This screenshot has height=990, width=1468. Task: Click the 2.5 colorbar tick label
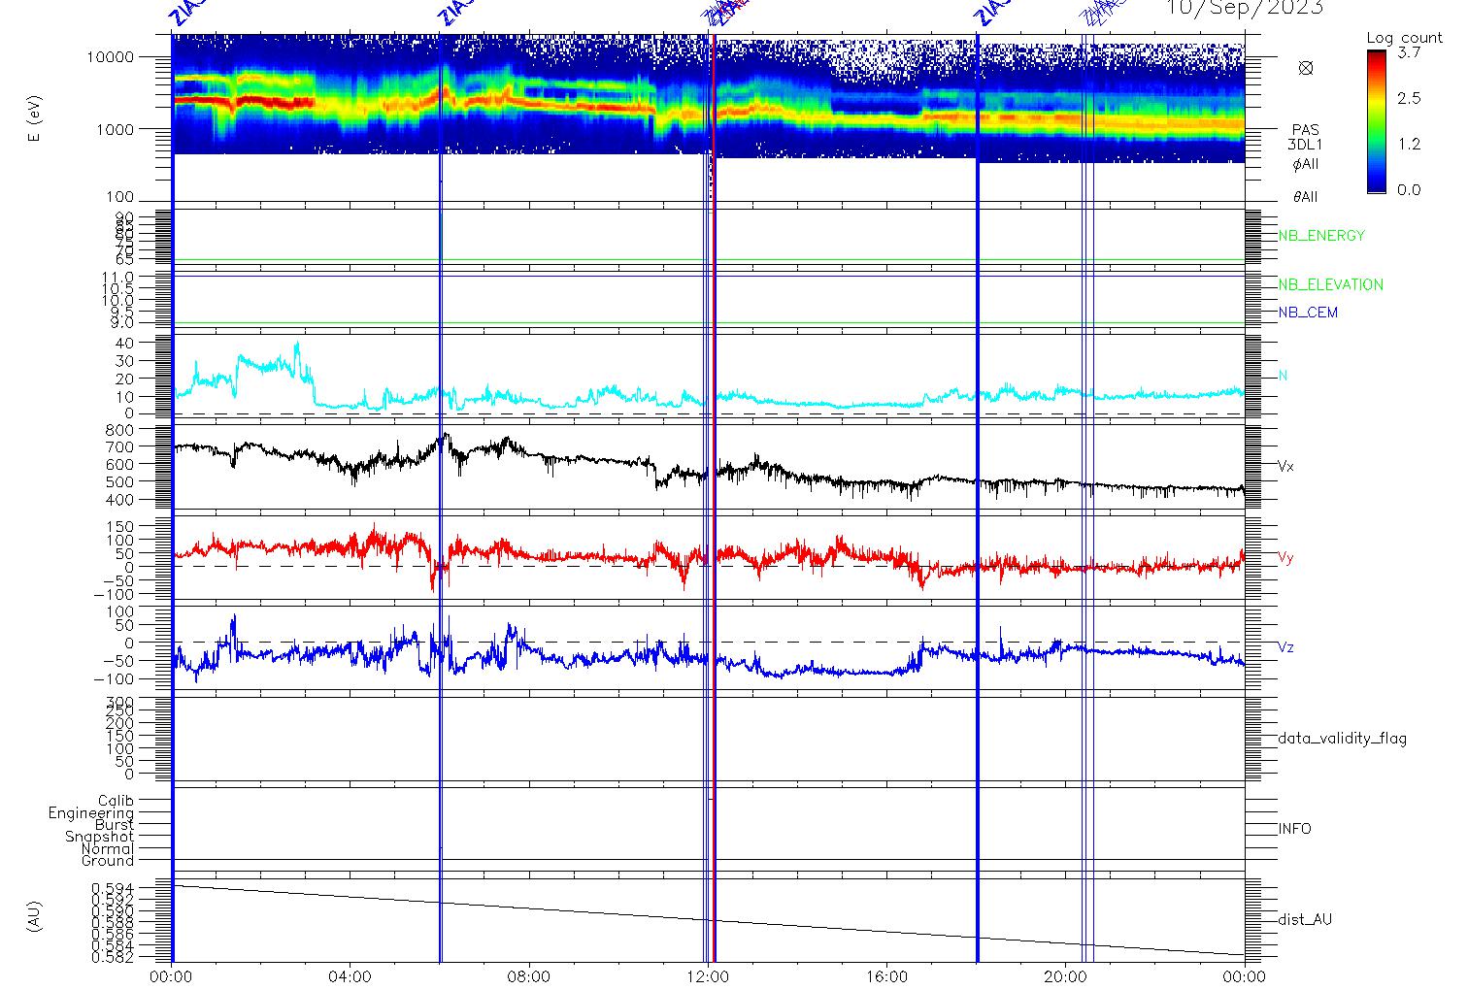(1409, 98)
